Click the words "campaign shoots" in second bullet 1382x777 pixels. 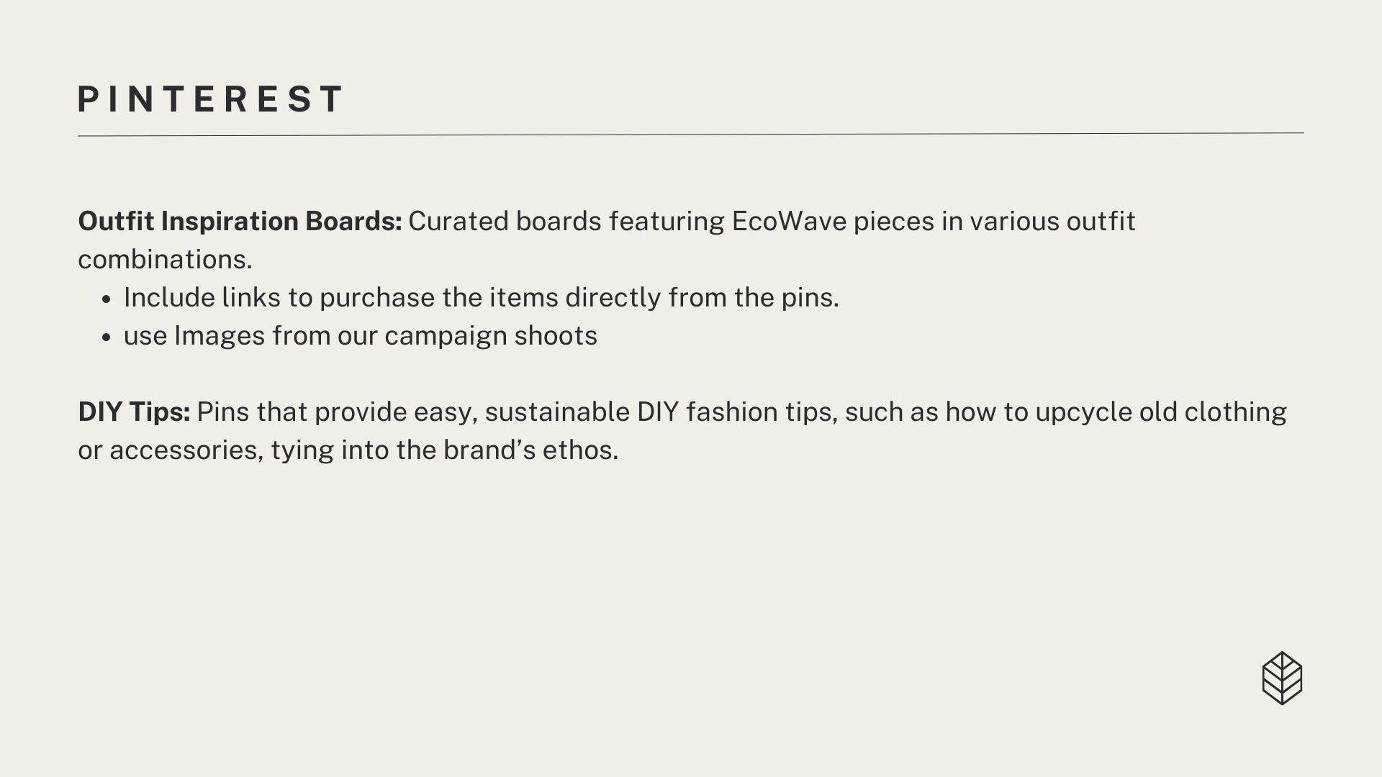point(490,335)
